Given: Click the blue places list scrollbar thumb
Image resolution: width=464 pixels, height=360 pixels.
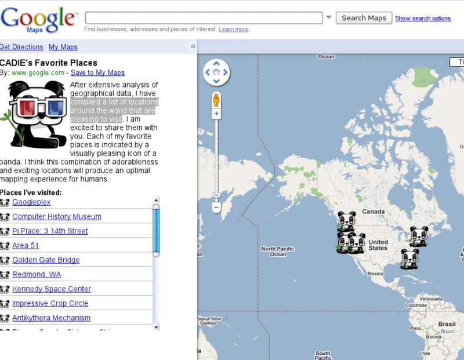Looking at the screenshot, I should pyautogui.click(x=156, y=231).
